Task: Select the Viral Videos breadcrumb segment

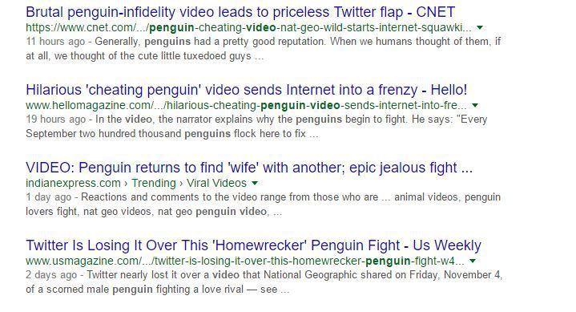Action: pyautogui.click(x=216, y=183)
